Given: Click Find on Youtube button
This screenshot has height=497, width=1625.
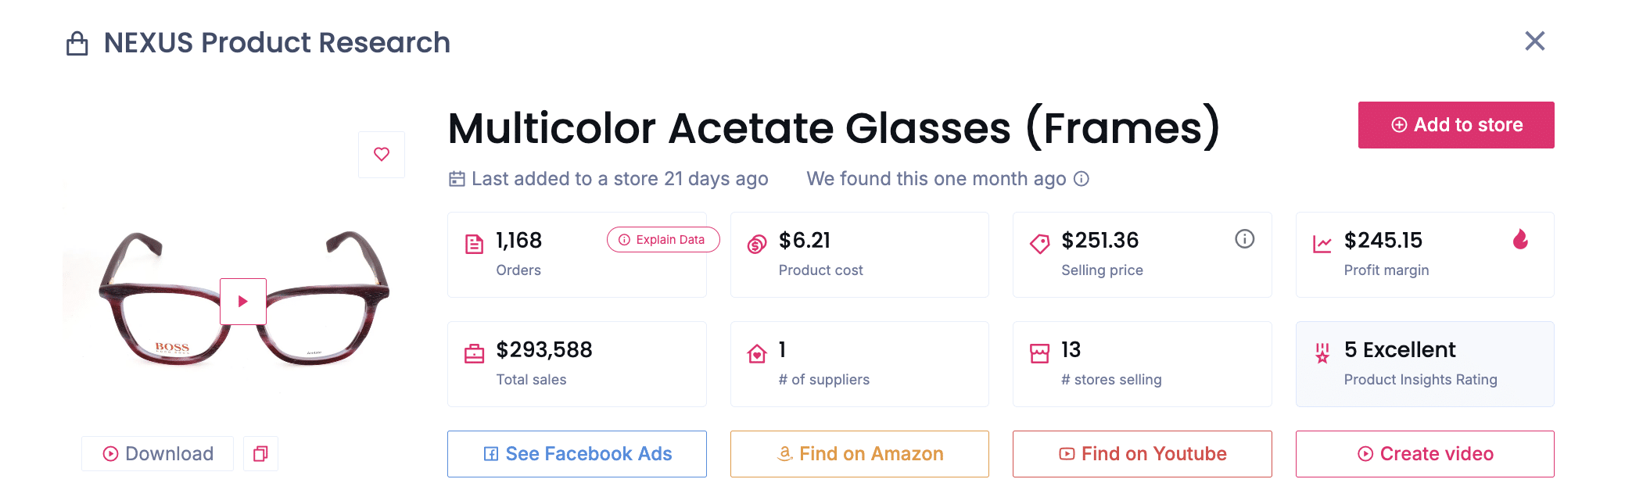Looking at the screenshot, I should pyautogui.click(x=1142, y=454).
